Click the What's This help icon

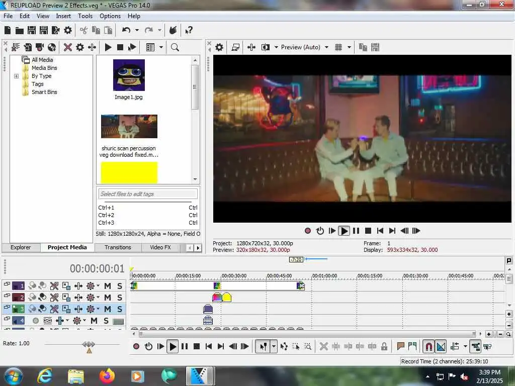click(189, 31)
